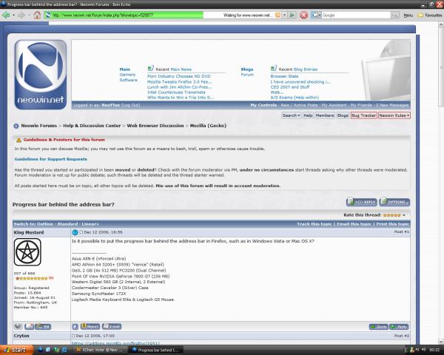Expand the Neowin Rules dropdown
The width and height of the screenshot is (444, 355).
point(394,115)
